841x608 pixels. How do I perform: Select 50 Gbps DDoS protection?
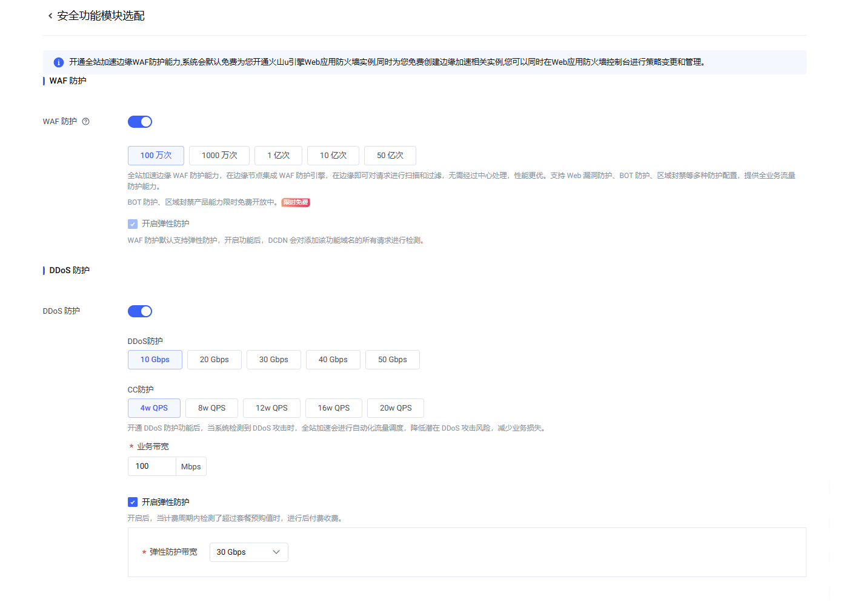[392, 360]
